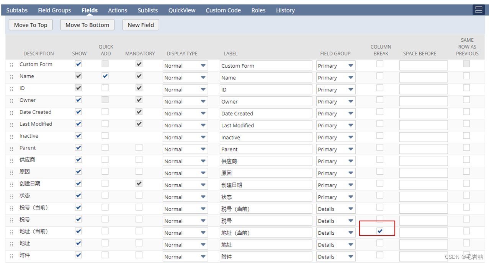
Task: Click the drag handle icon beside Custom Form
Action: pos(11,64)
